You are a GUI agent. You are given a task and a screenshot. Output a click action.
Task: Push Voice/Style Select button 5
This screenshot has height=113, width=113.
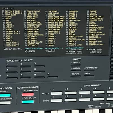pyautogui.click(x=26, y=72)
